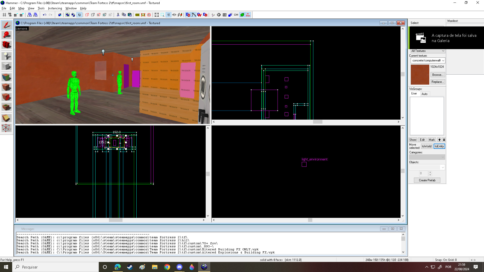The height and width of the screenshot is (272, 484).
Task: Click the Create Prefab button
Action: pos(427,180)
